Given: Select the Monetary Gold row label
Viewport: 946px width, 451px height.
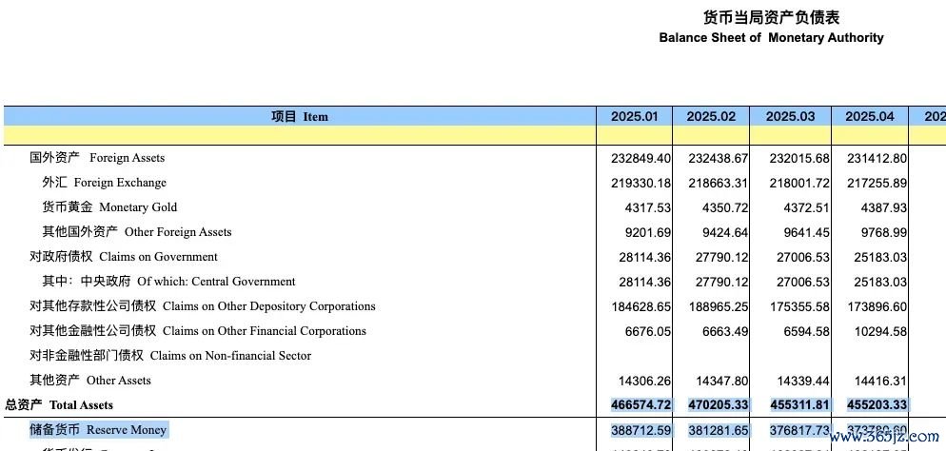Looking at the screenshot, I should (109, 207).
